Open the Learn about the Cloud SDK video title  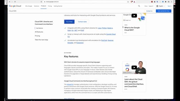tap(134, 83)
